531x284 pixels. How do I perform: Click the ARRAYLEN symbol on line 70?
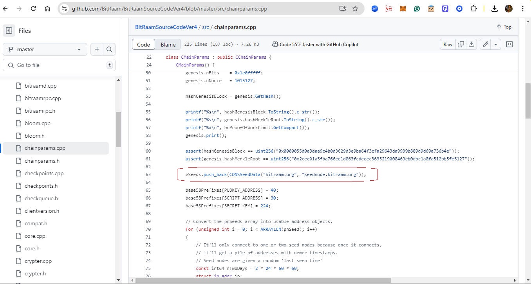(x=271, y=229)
